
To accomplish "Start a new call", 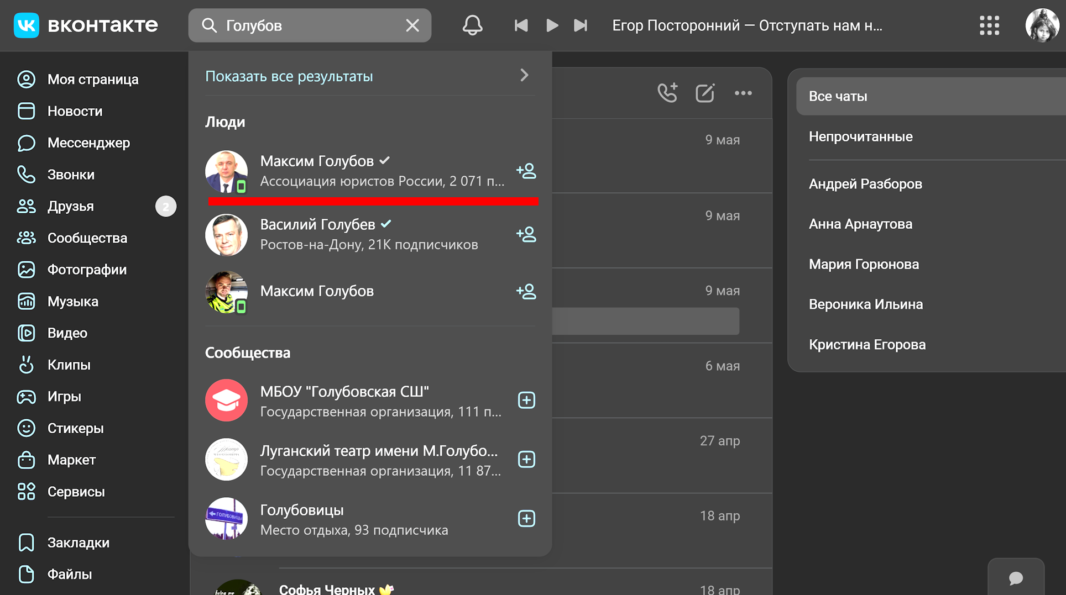I will (x=667, y=93).
